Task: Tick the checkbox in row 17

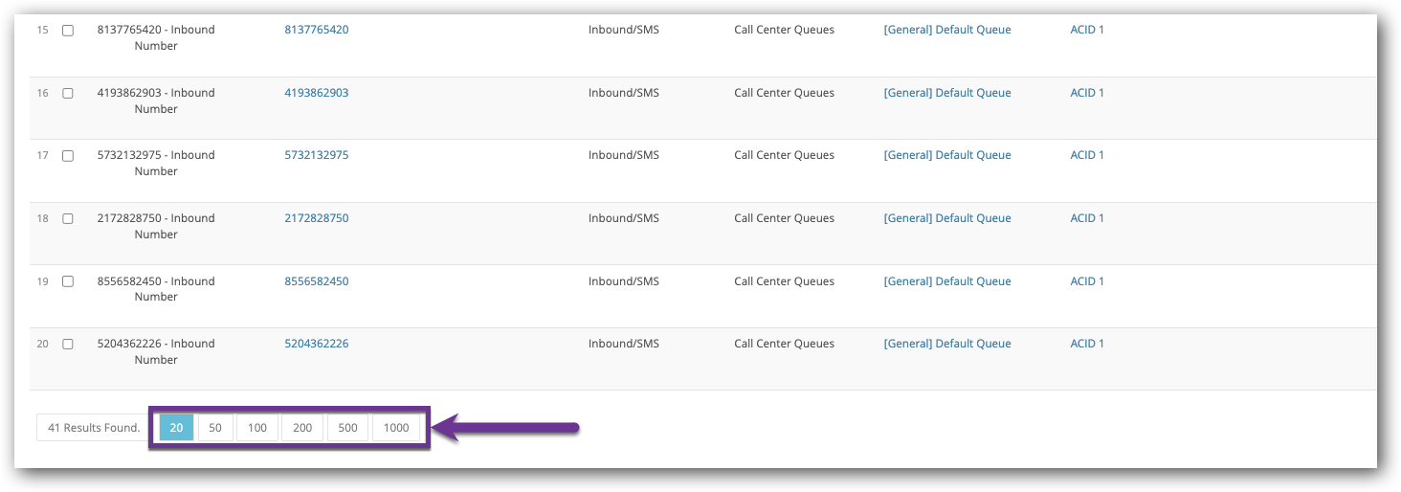Action: pyautogui.click(x=68, y=156)
